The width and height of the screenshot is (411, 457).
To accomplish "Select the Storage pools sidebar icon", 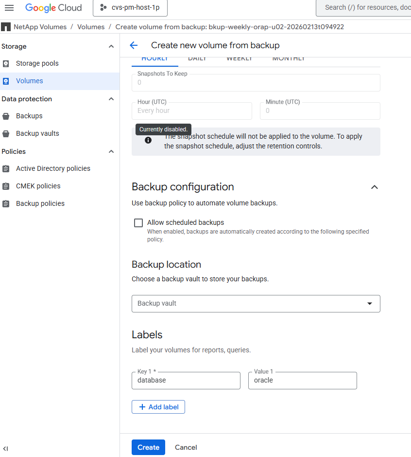I will 7,63.
